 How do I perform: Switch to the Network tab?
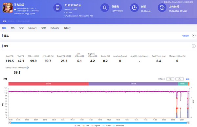tap(55, 28)
